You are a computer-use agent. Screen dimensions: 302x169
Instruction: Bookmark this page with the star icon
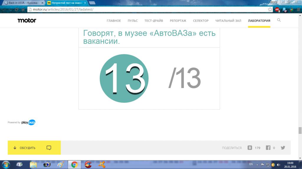tap(270, 9)
